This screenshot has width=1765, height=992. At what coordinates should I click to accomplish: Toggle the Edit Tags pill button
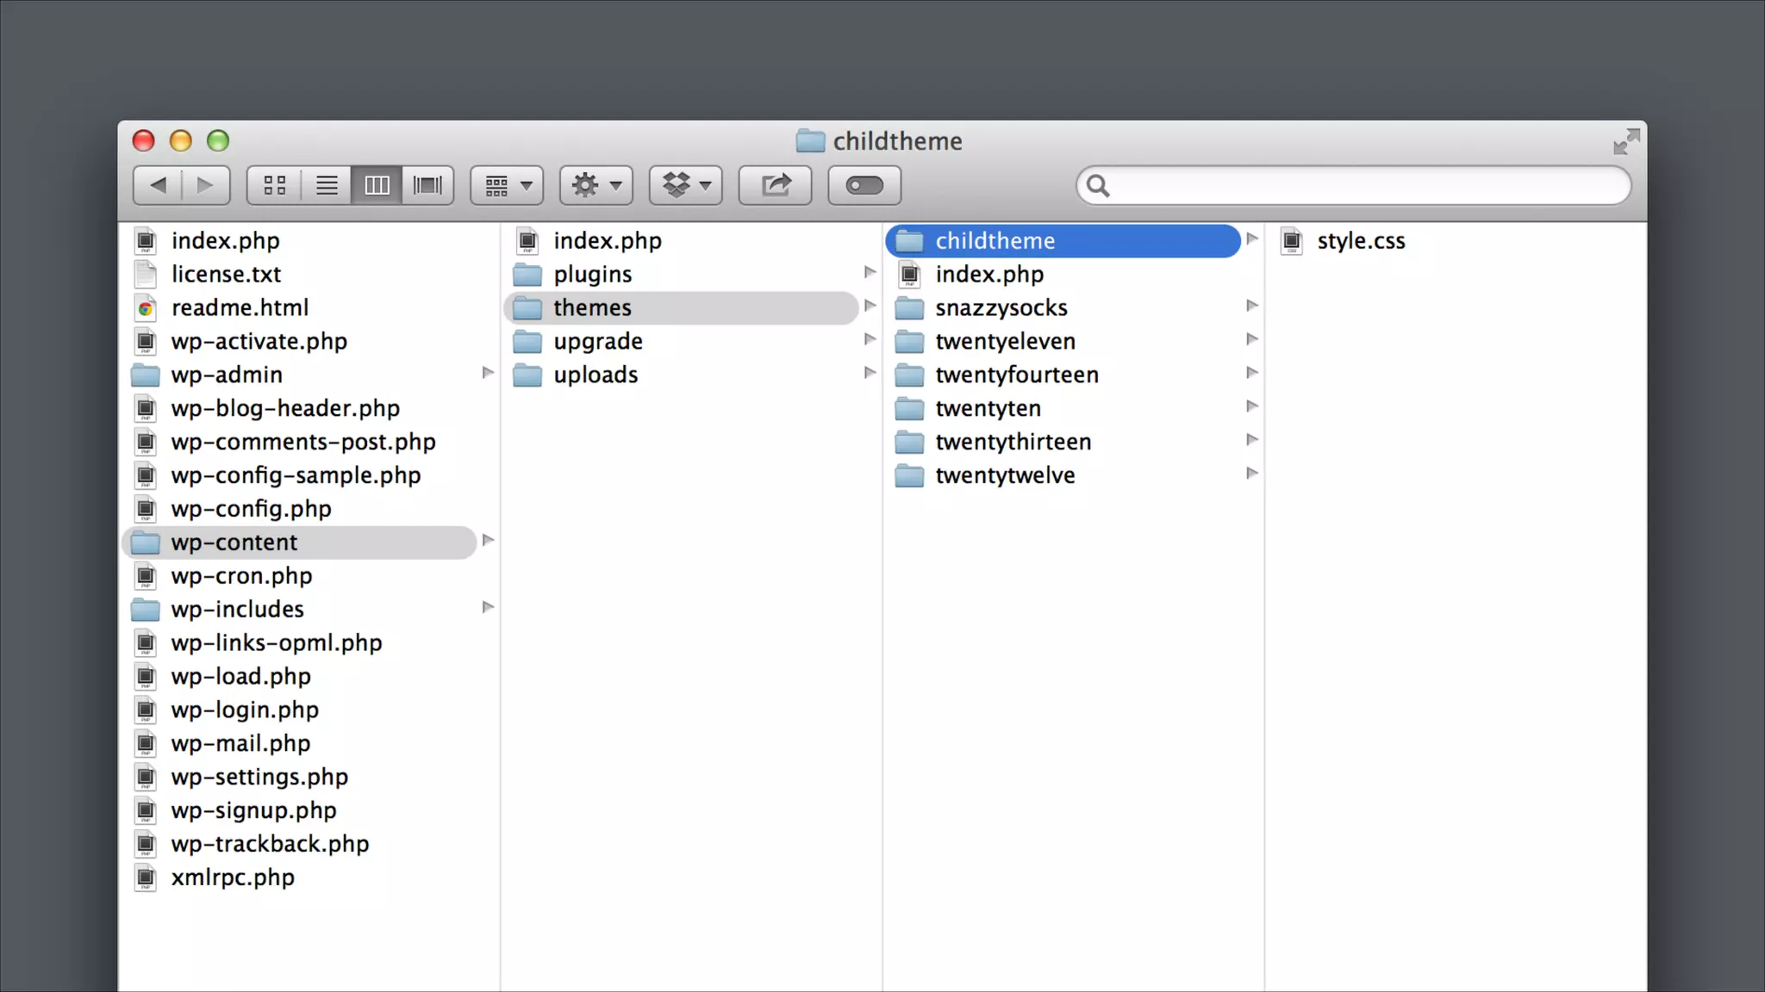coord(864,185)
